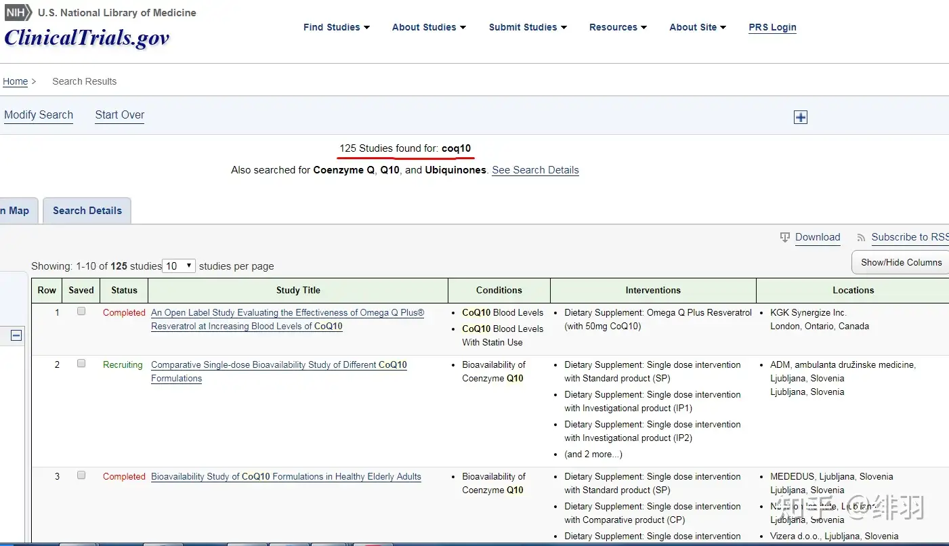Switch to the Map tab
Image resolution: width=949 pixels, height=546 pixels.
[18, 211]
